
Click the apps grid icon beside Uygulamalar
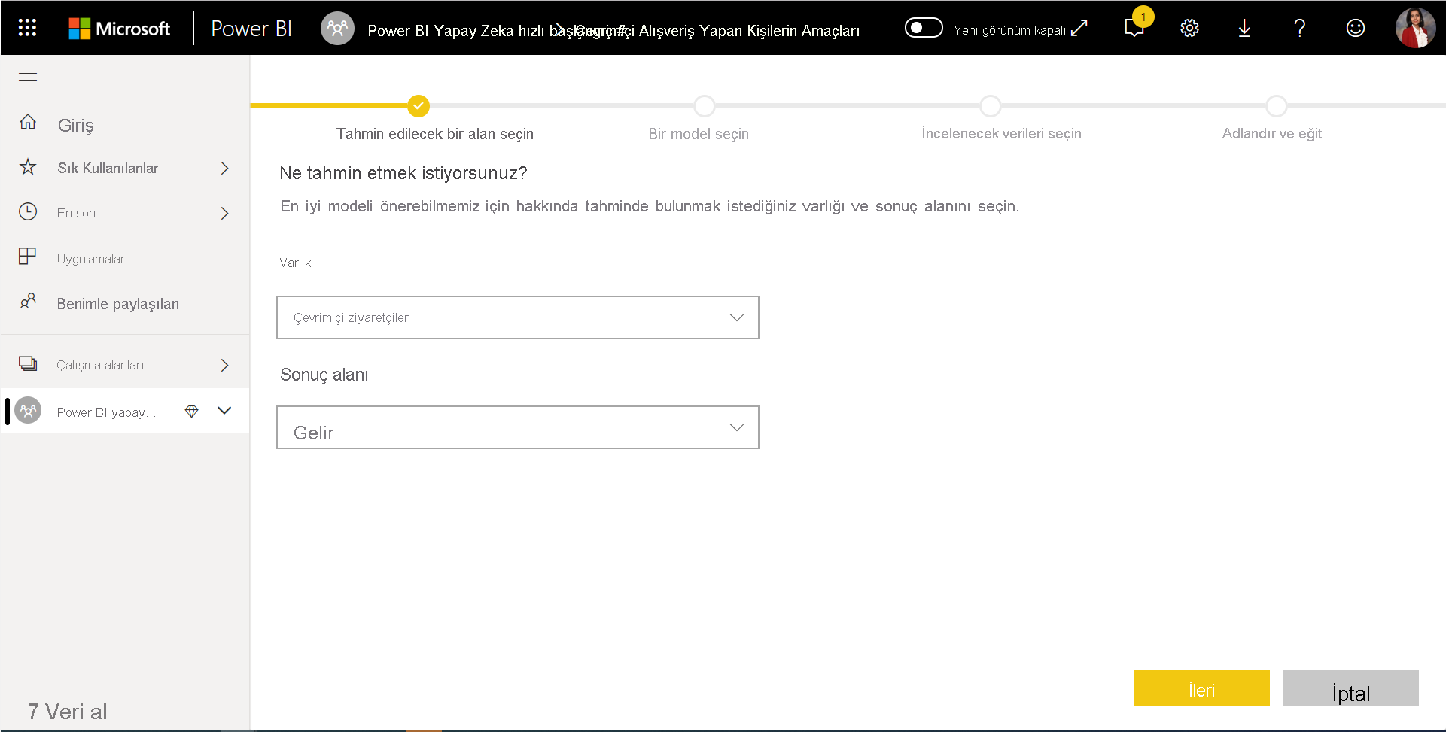(27, 256)
